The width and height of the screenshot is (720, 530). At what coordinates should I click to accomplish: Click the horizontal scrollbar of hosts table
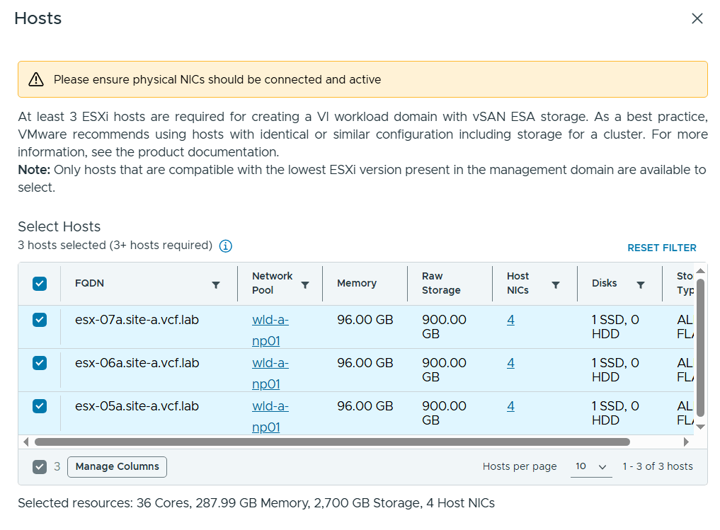tap(331, 442)
